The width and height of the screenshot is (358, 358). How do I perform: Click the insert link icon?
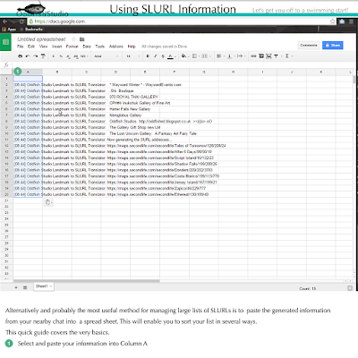tap(253, 56)
